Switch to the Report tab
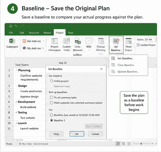The width and height of the screenshot is (161, 152). point(47,33)
